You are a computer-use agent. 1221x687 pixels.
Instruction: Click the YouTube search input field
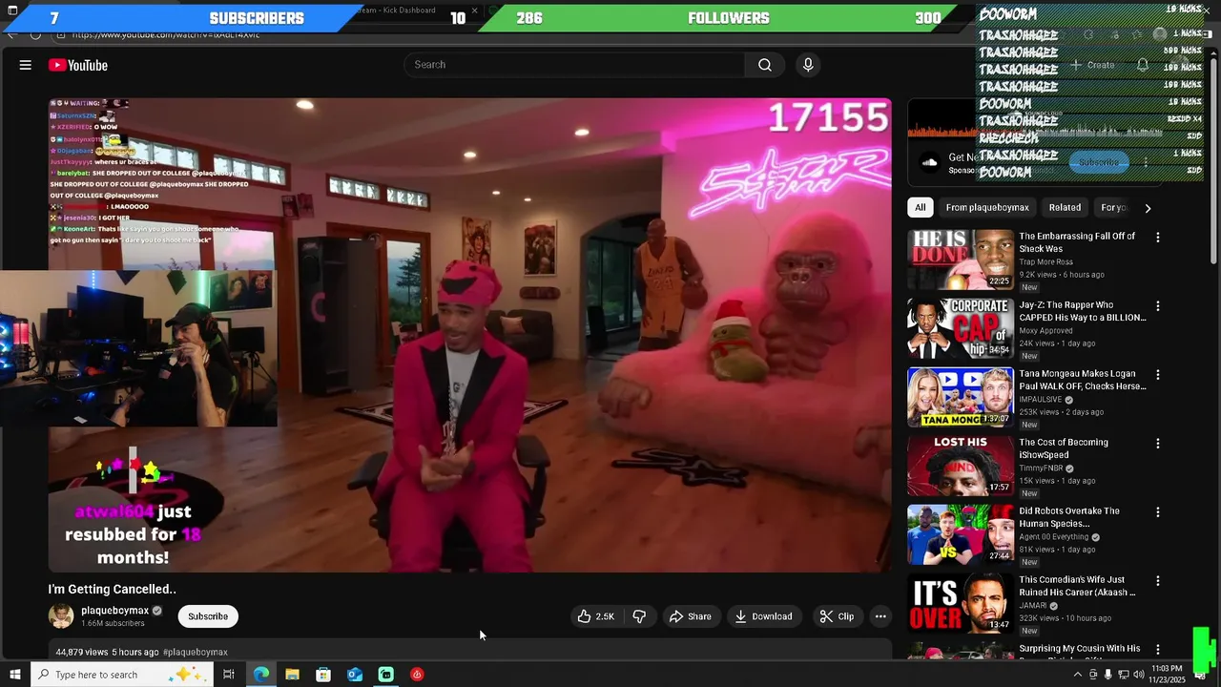(574, 65)
